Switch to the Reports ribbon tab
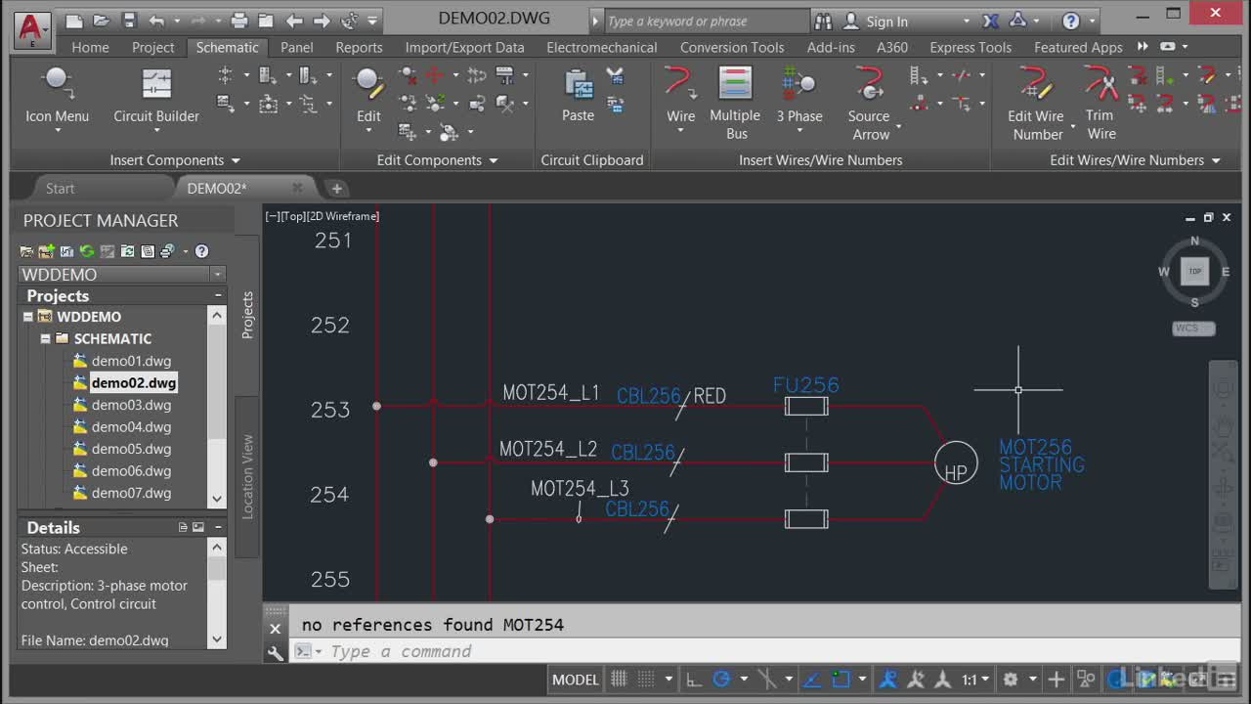 click(359, 47)
